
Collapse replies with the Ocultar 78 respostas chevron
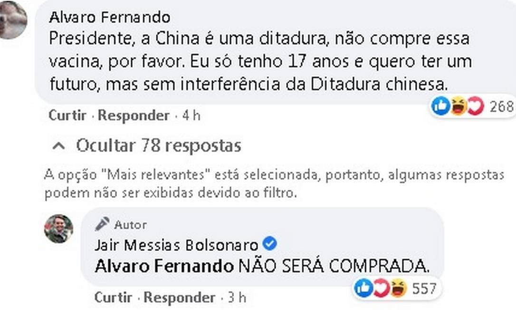pos(59,146)
